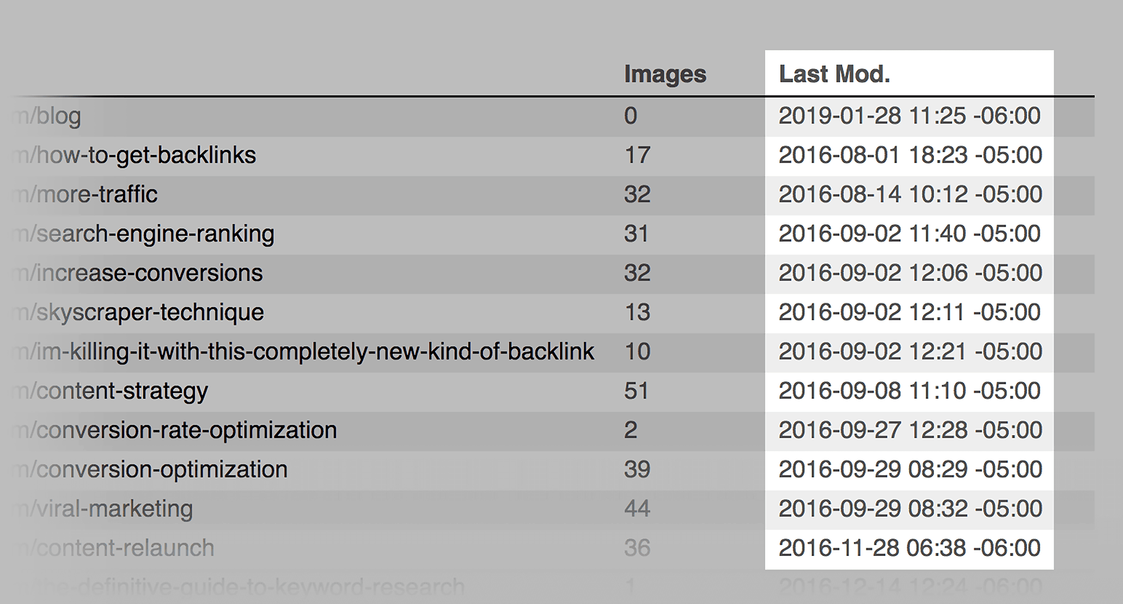
Task: Select the 2016-09-08 11:10 date cell
Action: pos(909,391)
